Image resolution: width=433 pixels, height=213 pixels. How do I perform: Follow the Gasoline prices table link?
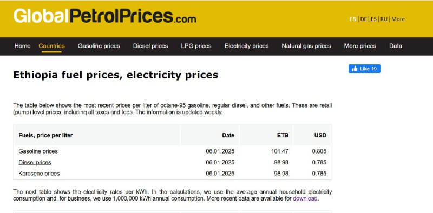coord(38,151)
